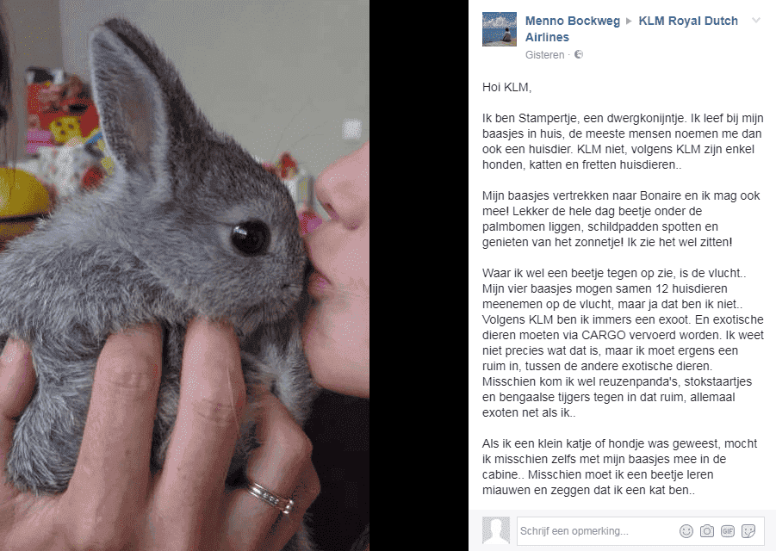Click the Hoi KLM greeting text

coord(506,88)
